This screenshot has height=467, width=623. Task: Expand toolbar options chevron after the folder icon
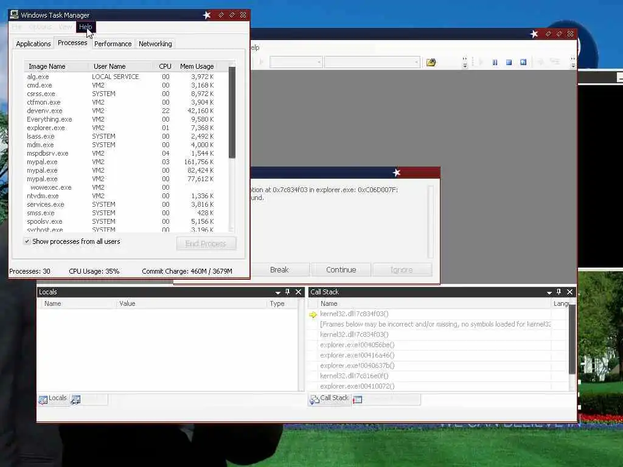[x=465, y=63]
